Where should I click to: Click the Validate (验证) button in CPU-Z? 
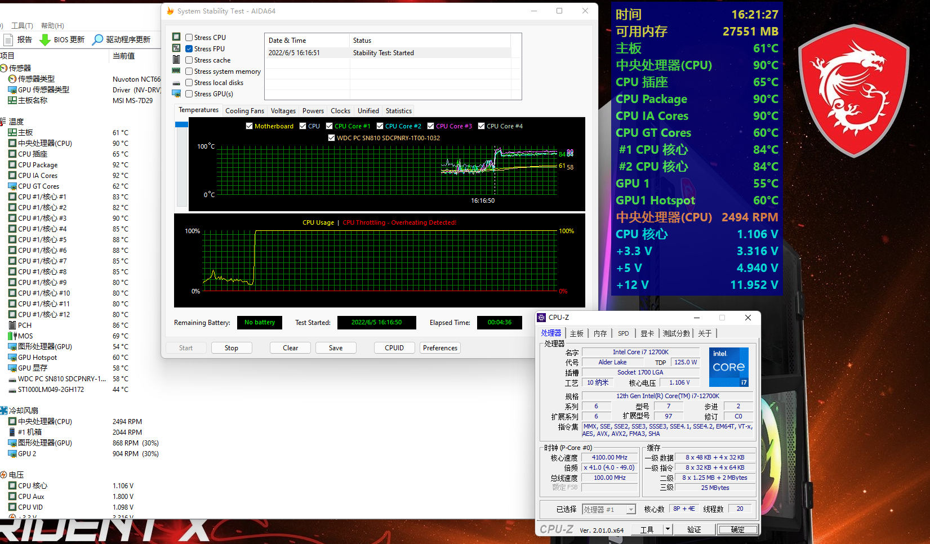(694, 529)
